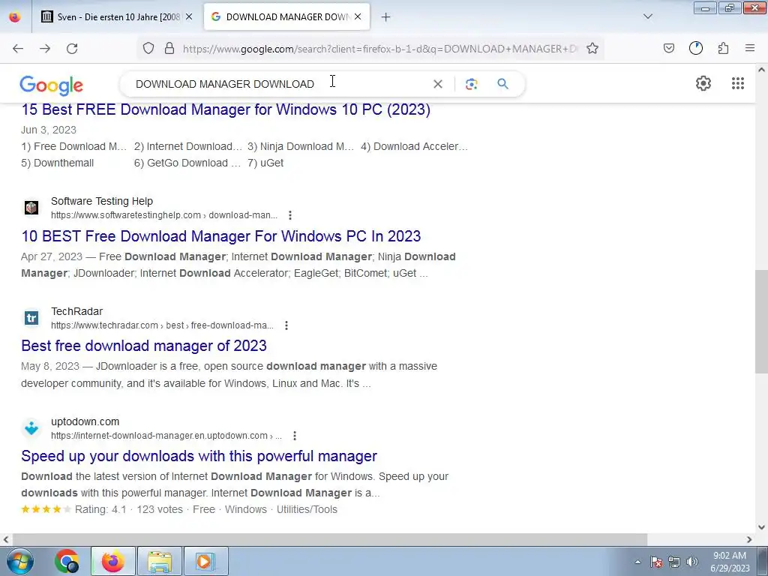768x576 pixels.
Task: Close the DOWNLOAD MANAGER Google tab
Action: click(358, 16)
